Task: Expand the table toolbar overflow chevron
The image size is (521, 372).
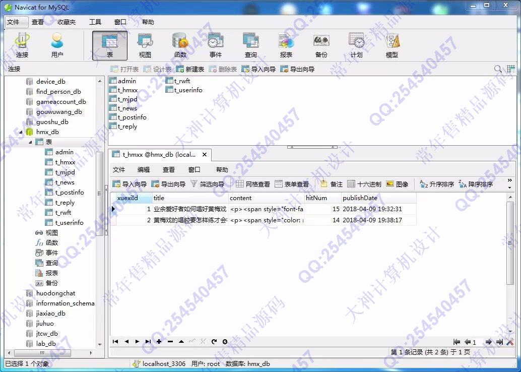Action: [510, 180]
